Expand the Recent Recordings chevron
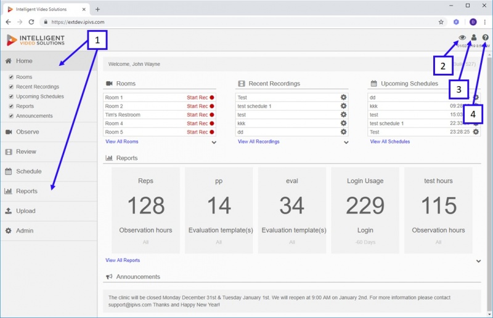Viewport: 493px width, 318px height. (346, 142)
